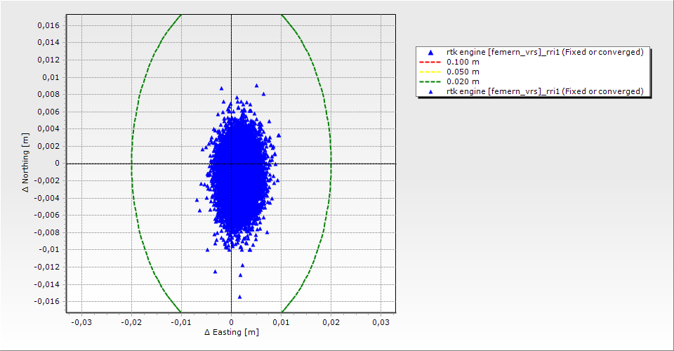The image size is (674, 351).
Task: Click the Δ Easting [m] axis title
Action: pos(231,332)
